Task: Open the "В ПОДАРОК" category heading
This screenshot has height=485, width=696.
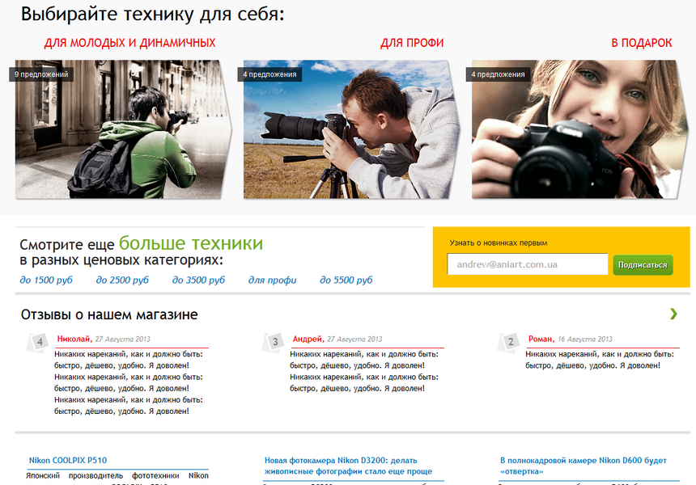Action: (x=642, y=43)
